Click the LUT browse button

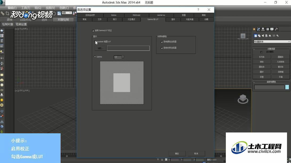[100, 48]
